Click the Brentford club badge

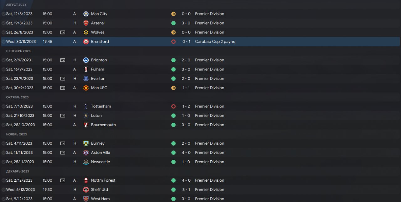(86, 42)
